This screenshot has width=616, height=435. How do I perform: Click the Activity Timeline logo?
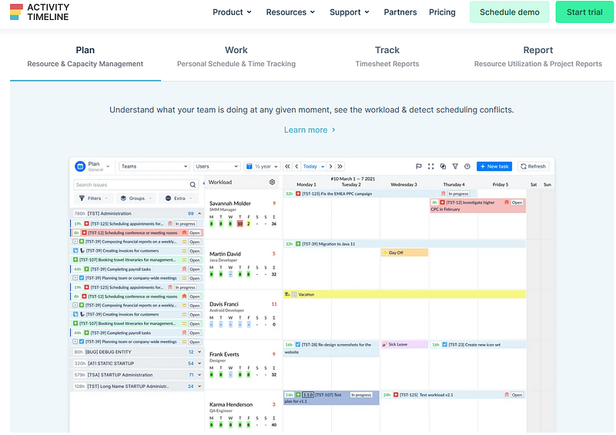[x=39, y=12]
